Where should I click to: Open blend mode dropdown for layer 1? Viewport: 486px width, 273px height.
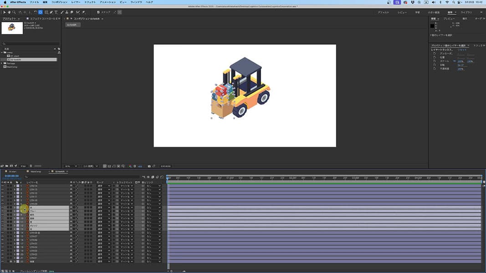click(104, 186)
